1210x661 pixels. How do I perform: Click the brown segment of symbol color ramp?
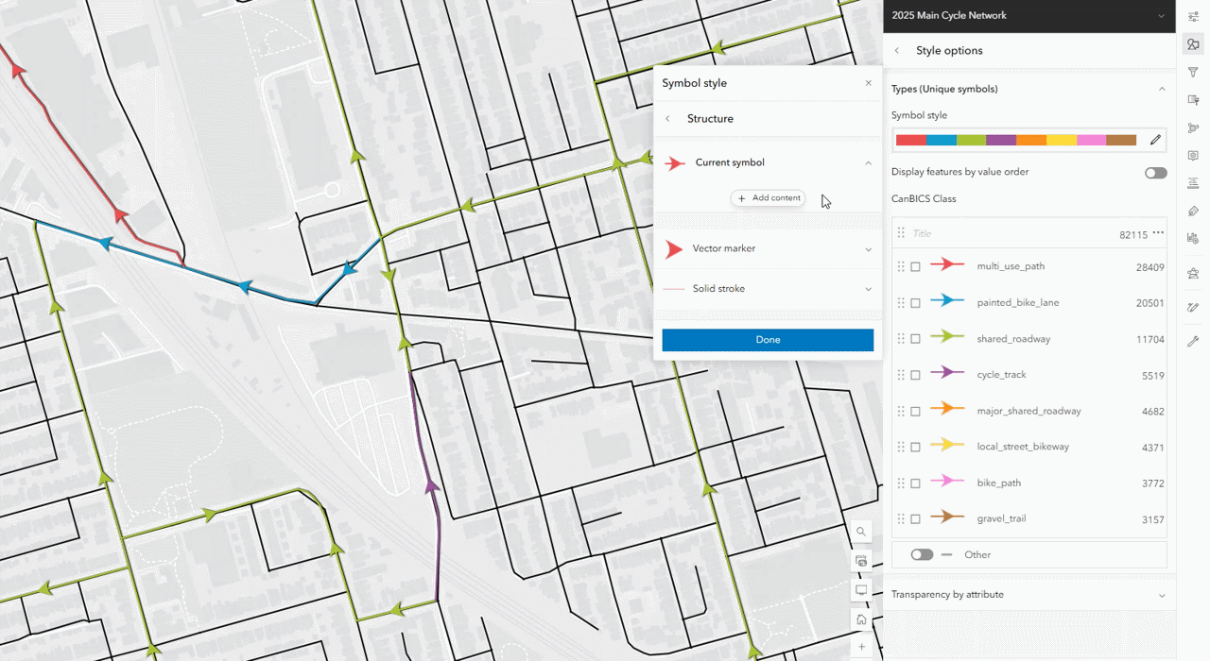tap(1121, 140)
